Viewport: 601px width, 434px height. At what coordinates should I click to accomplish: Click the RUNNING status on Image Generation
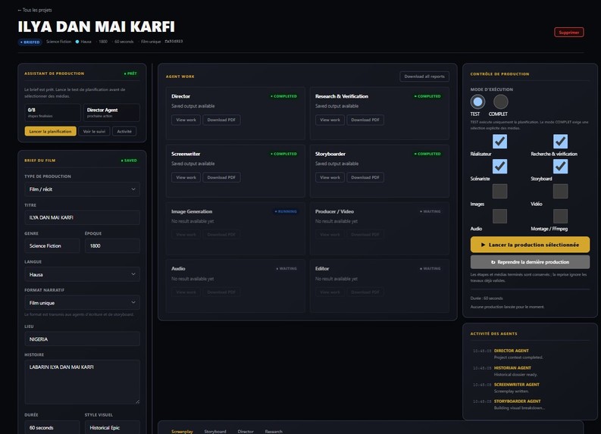(x=286, y=211)
